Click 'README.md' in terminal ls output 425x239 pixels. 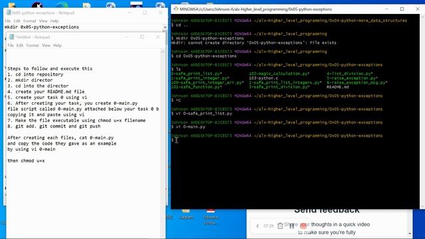pyautogui.click(x=338, y=87)
